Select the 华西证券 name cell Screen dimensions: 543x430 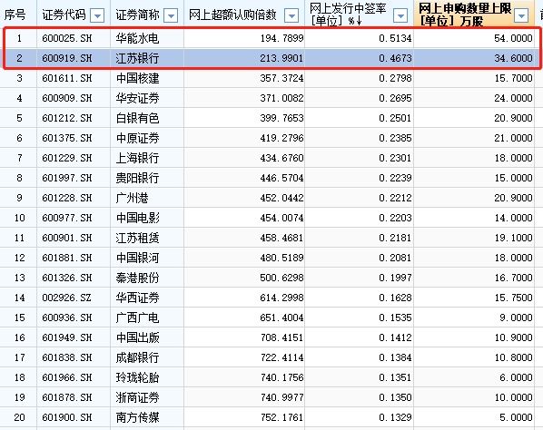click(137, 298)
